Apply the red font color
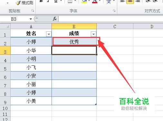Image resolution: width=163 pixels, height=121 pixels. point(95,1)
